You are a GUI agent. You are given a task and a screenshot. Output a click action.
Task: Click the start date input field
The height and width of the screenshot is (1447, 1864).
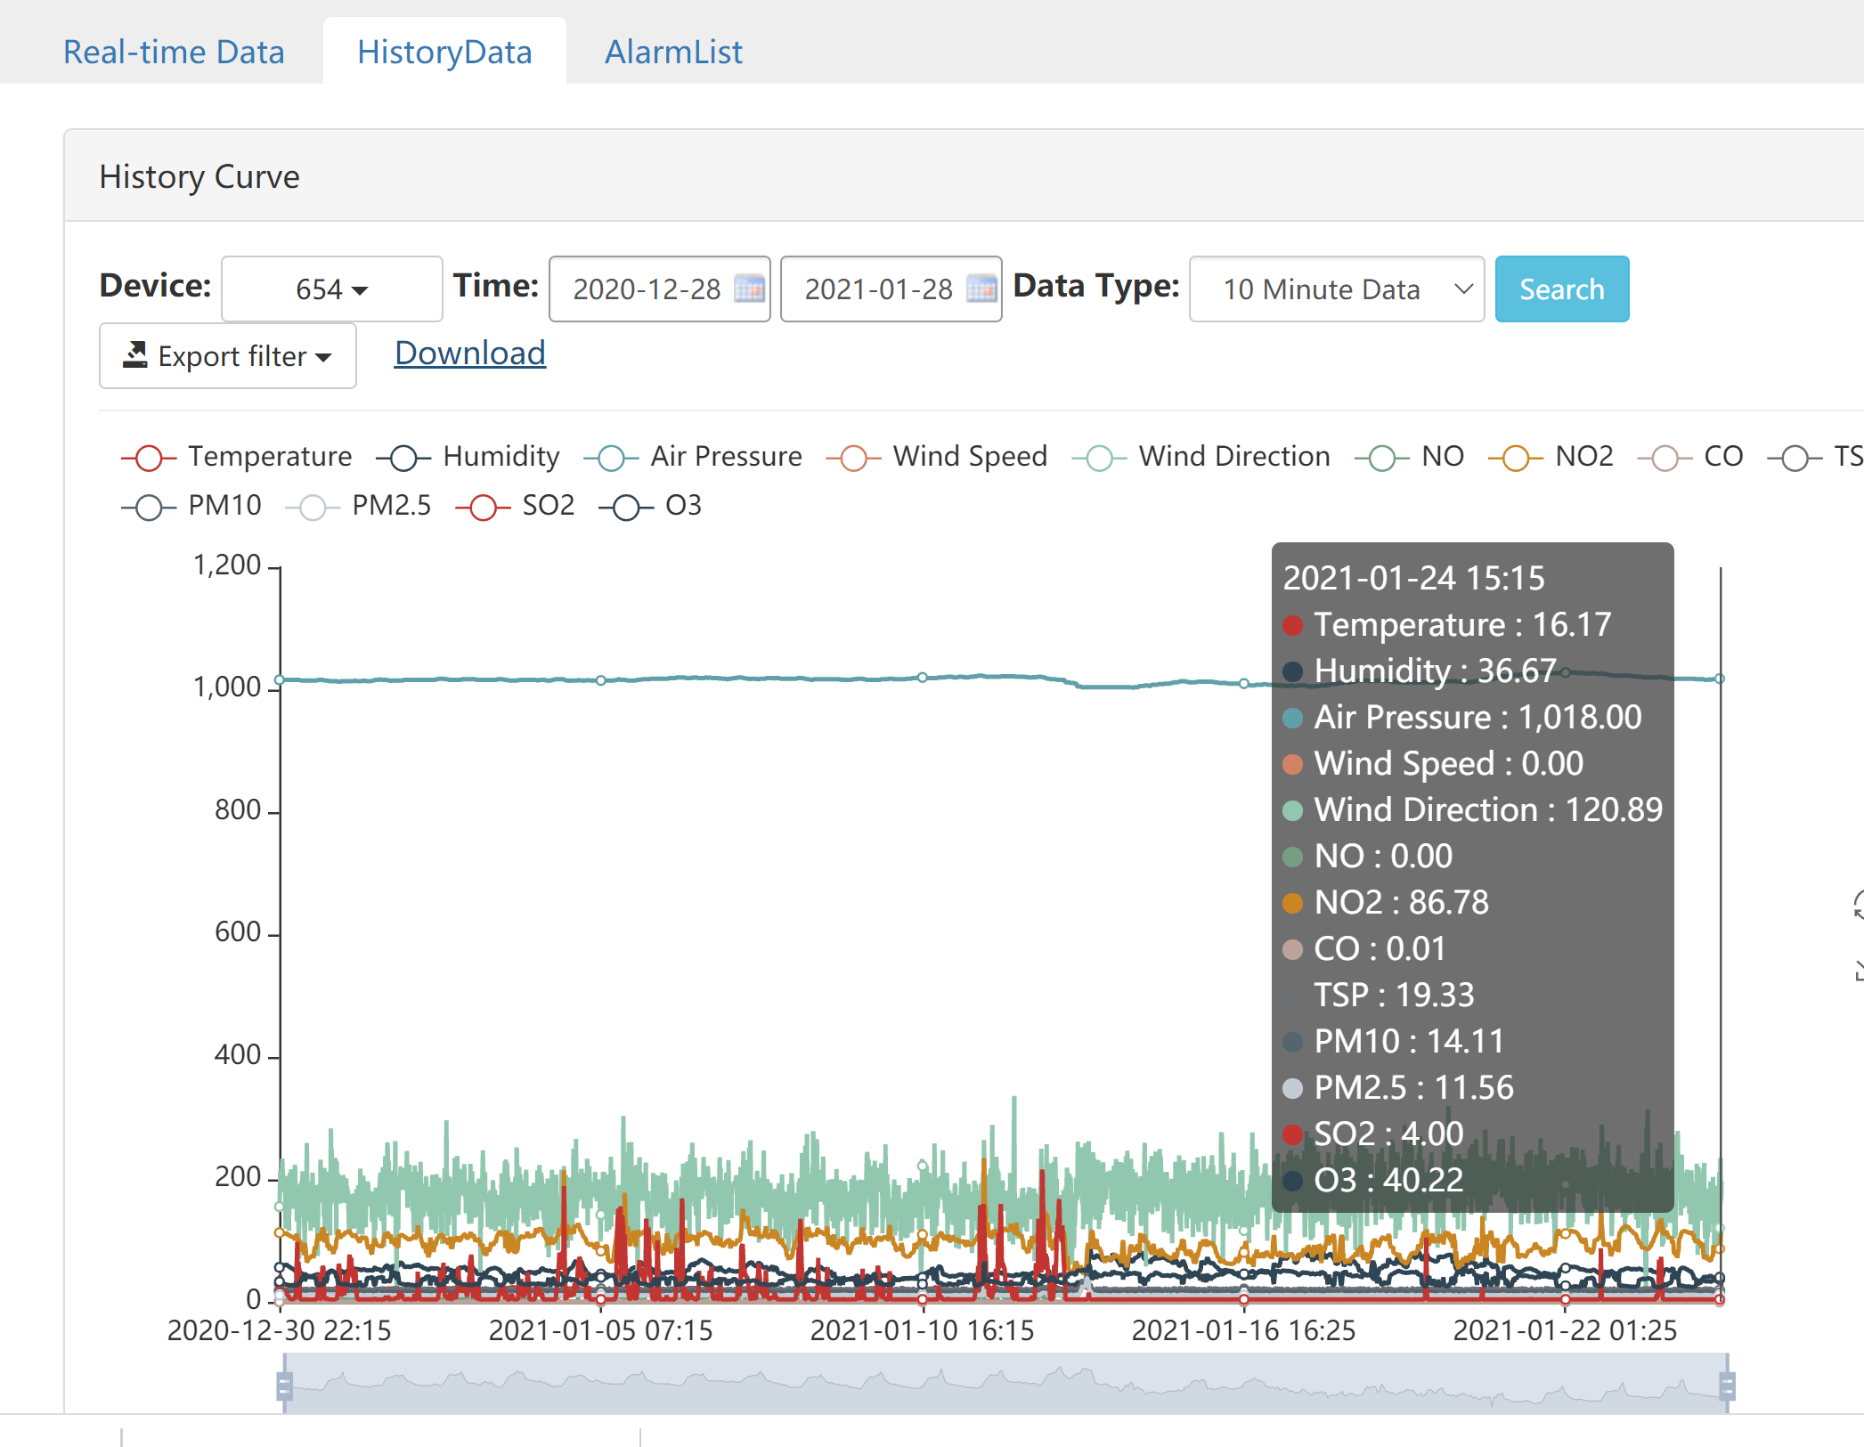[x=647, y=289]
